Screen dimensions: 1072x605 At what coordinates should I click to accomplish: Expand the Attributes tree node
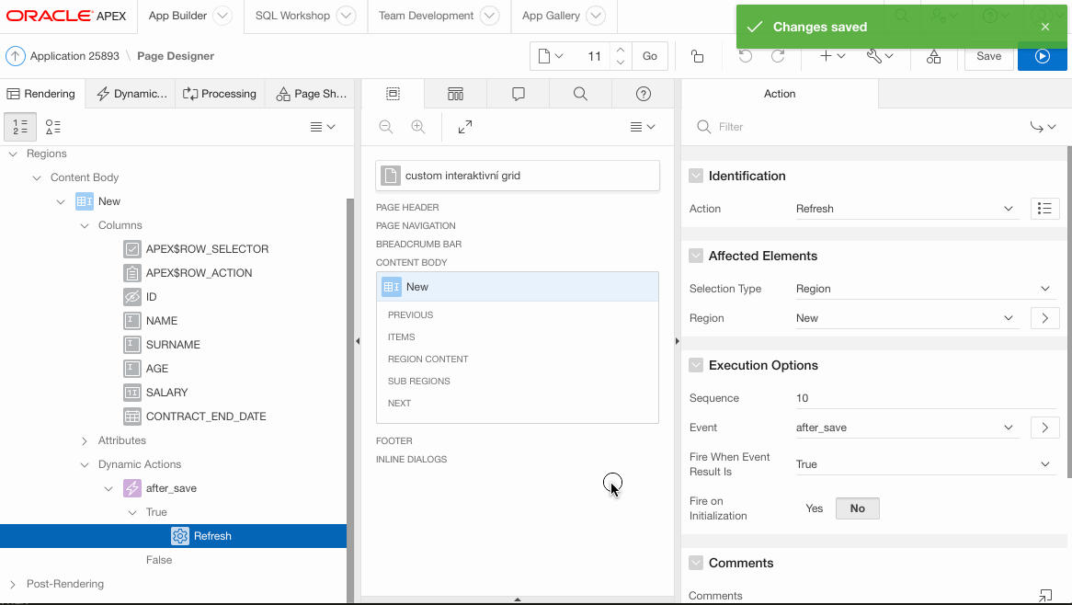point(85,440)
